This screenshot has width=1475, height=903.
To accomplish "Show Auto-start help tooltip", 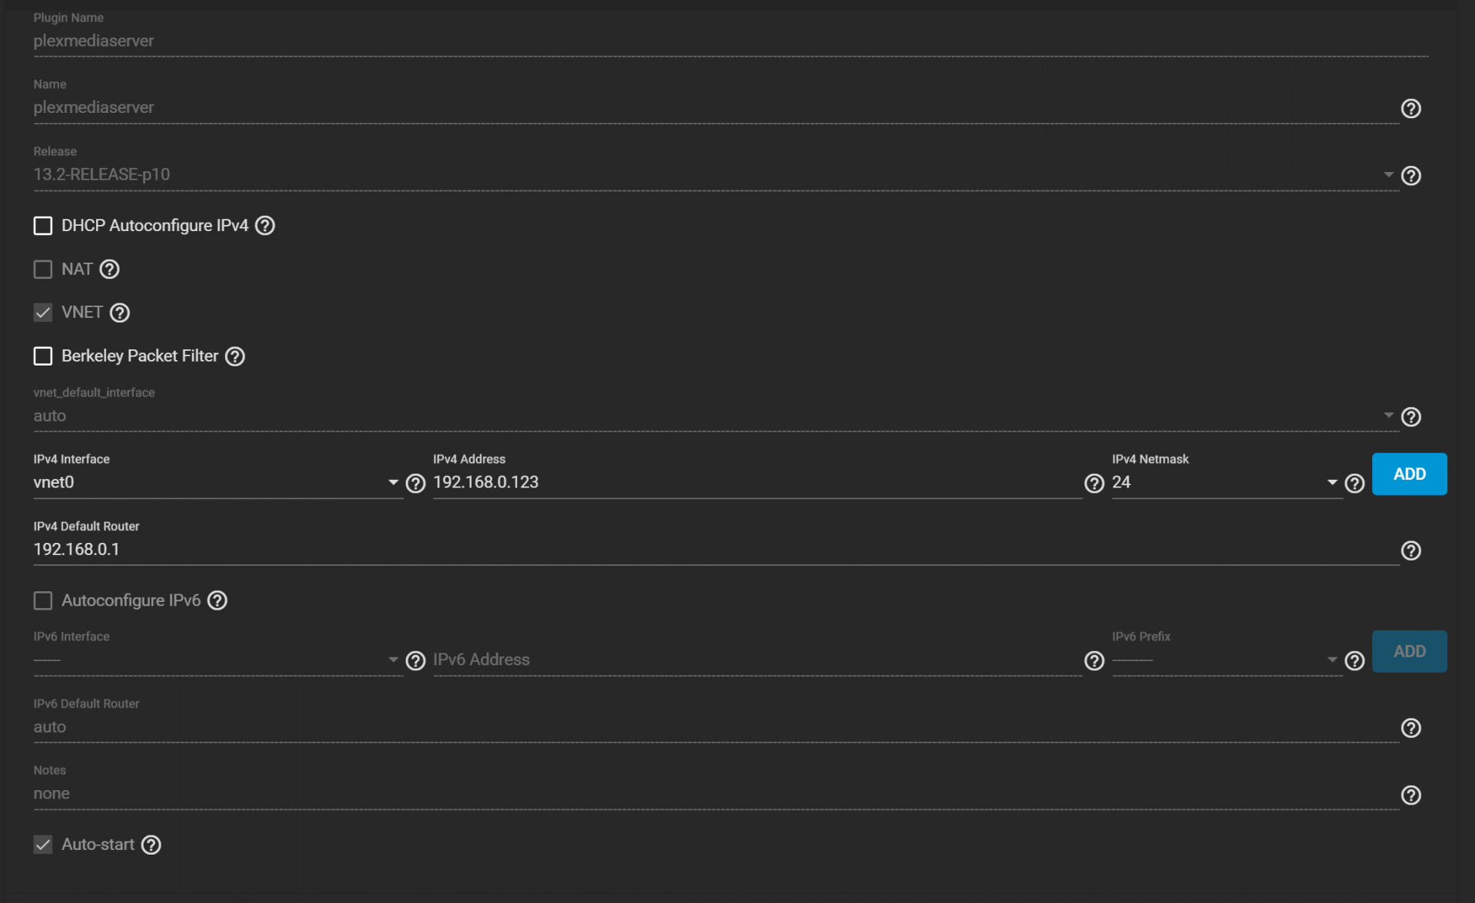I will [151, 845].
